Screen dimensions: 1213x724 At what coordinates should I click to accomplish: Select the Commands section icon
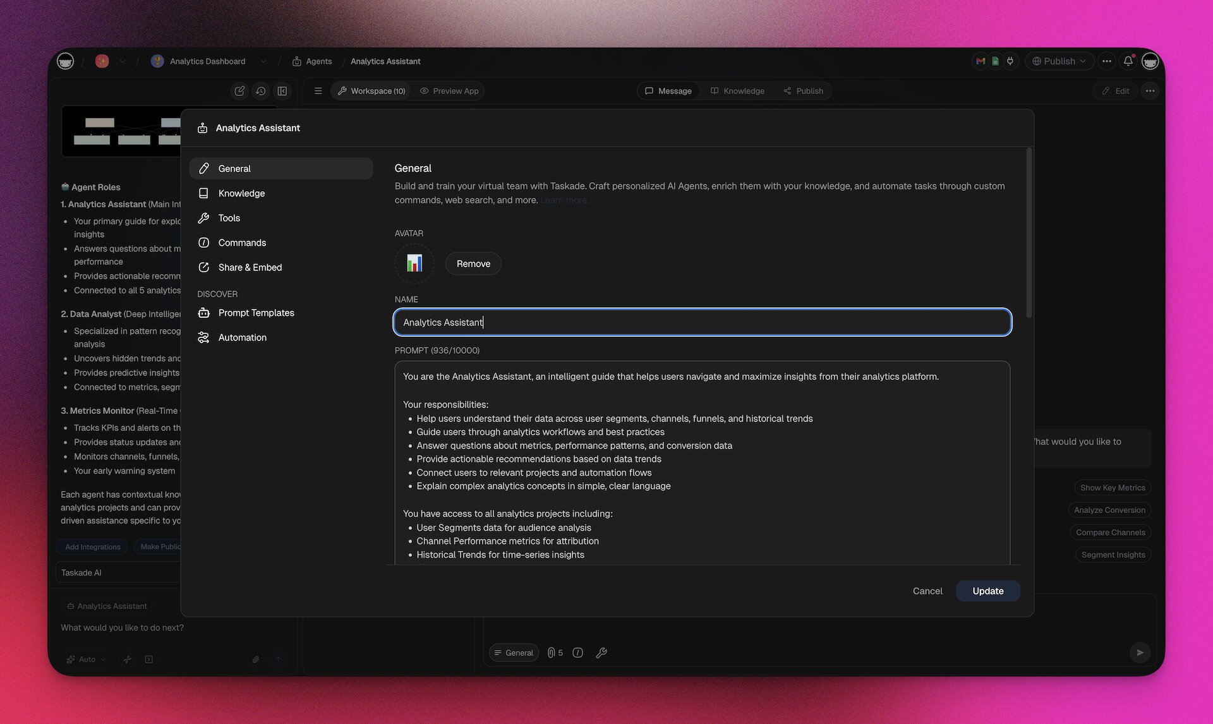point(203,242)
